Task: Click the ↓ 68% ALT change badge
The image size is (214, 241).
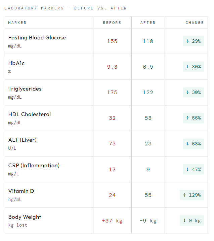Action: (194, 144)
